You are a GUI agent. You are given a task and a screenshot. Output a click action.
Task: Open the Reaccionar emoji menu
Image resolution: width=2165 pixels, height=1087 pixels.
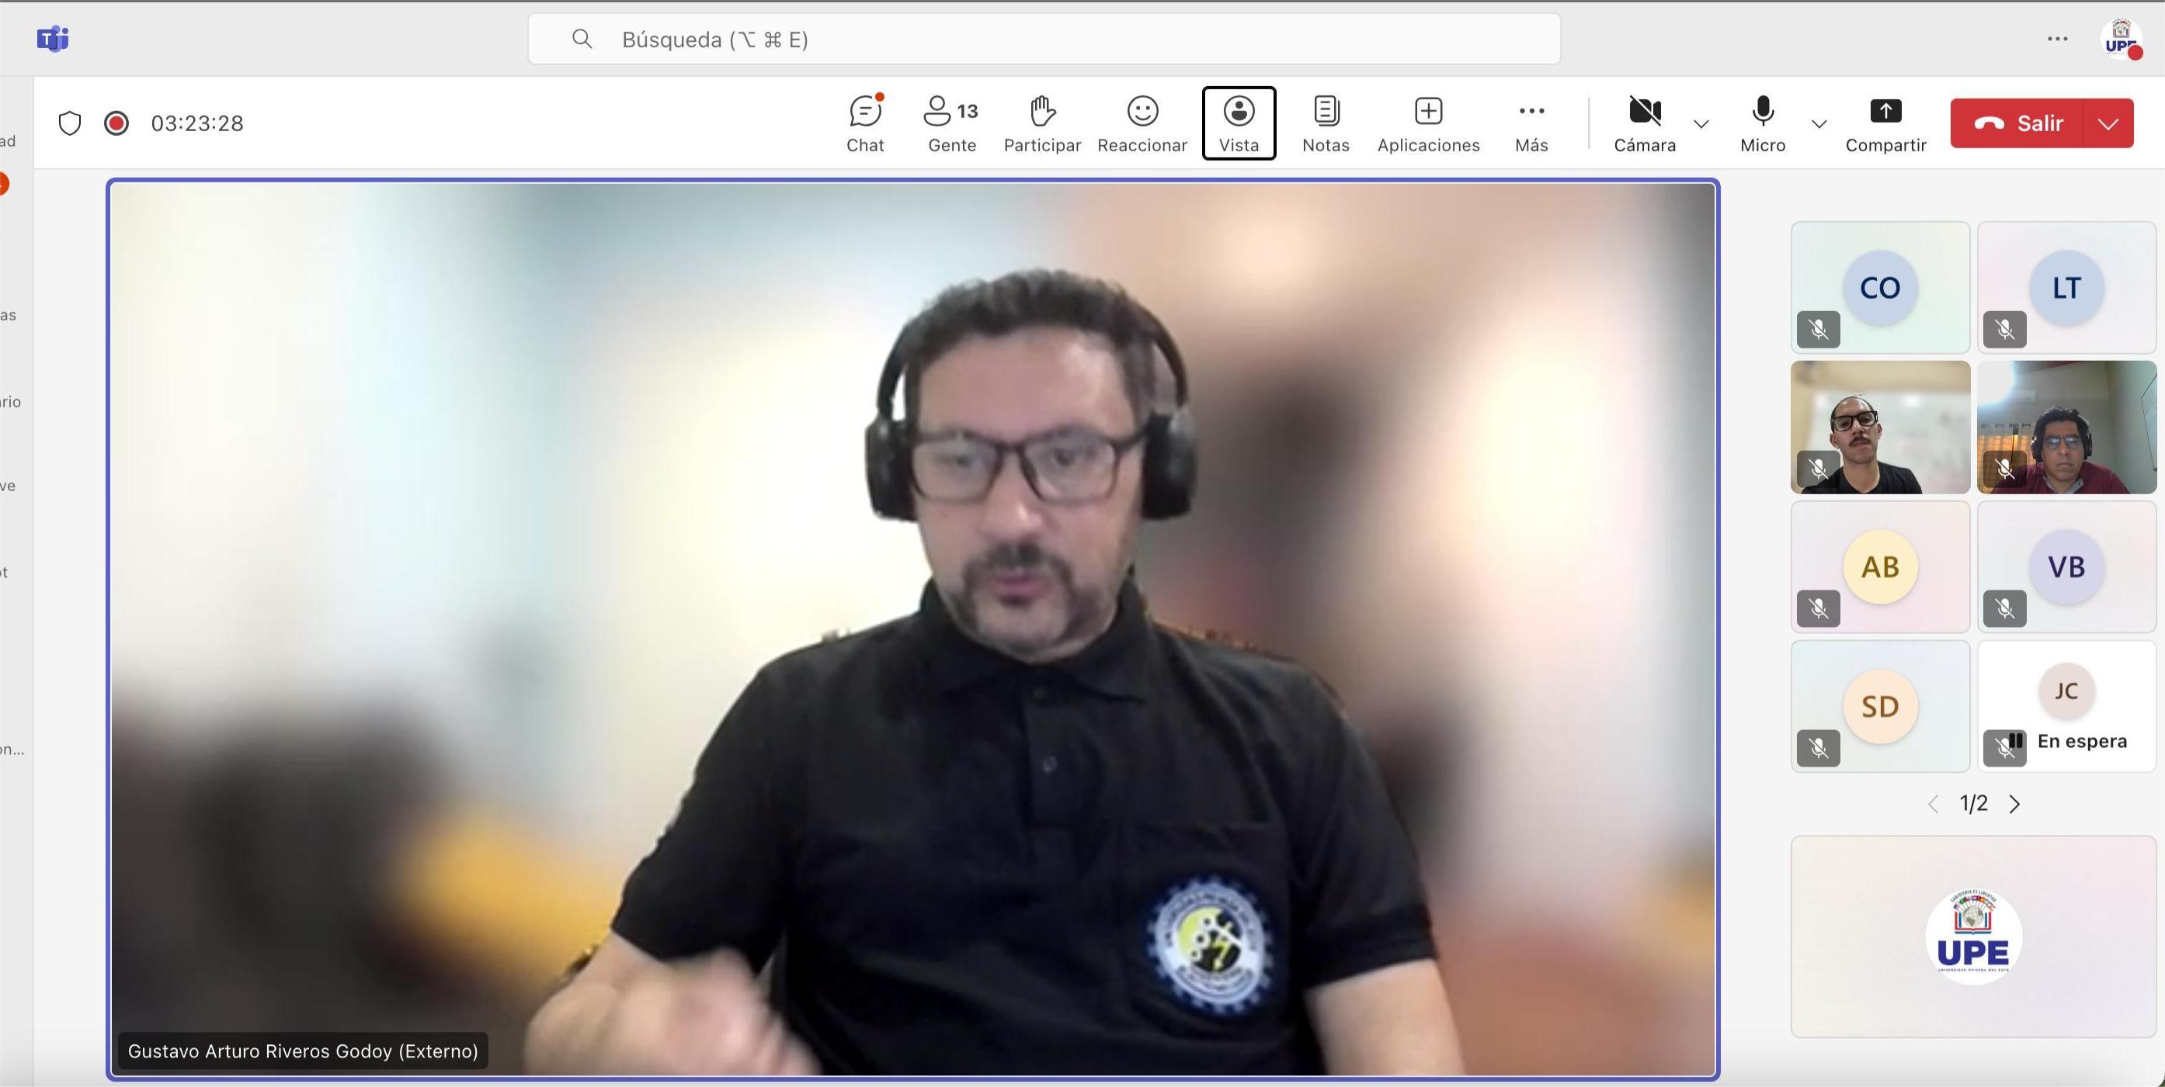(x=1142, y=123)
